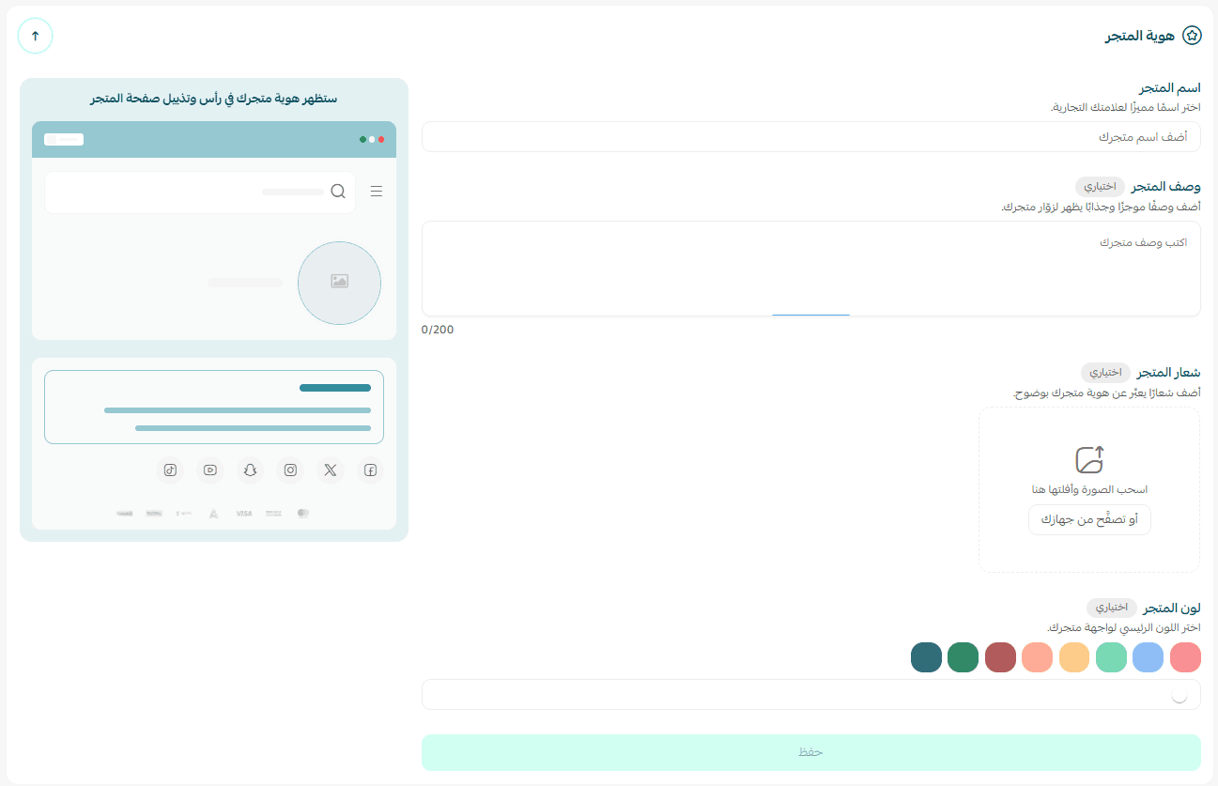Click the شعار المتجر label
1218x786 pixels.
[x=1169, y=373]
